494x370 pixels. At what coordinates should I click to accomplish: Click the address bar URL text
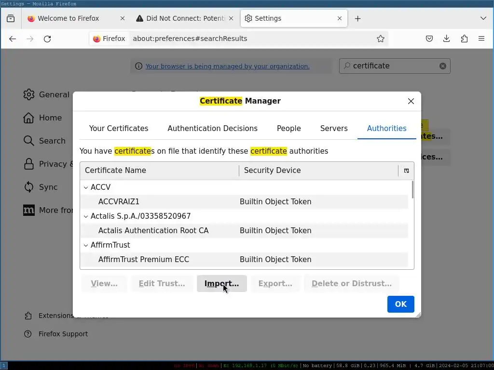coord(190,39)
